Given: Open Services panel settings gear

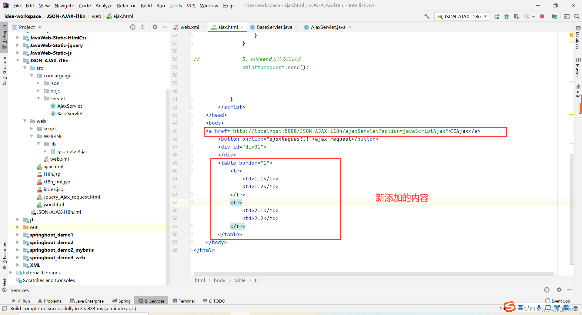Looking at the screenshot, I should point(559,290).
